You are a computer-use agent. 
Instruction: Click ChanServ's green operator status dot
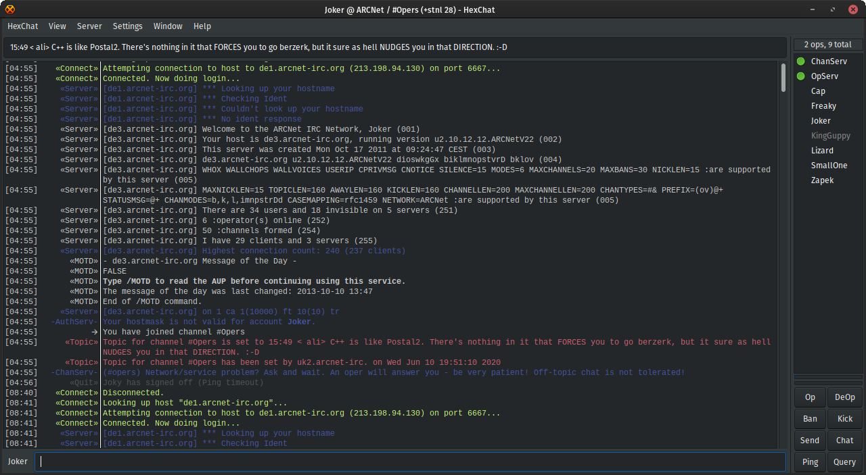[x=801, y=61]
